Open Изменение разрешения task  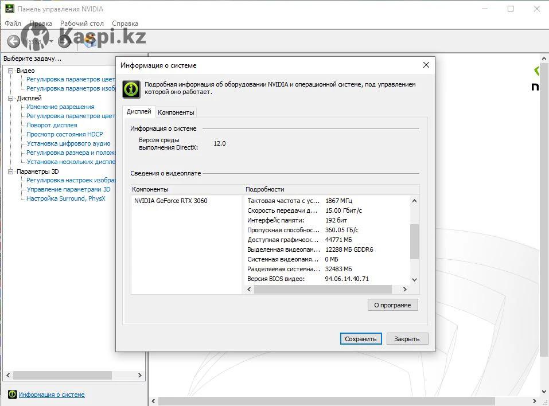[x=61, y=107]
